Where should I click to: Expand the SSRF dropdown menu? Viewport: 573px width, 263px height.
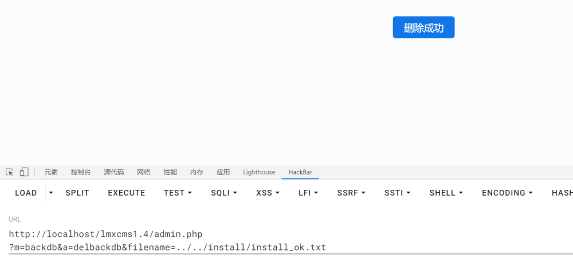351,193
